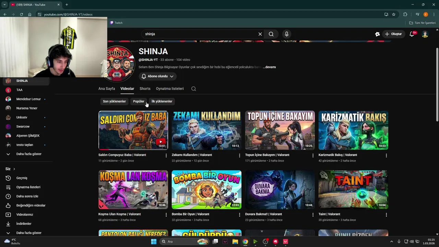Search within the channel via its magnifier icon

point(193,89)
